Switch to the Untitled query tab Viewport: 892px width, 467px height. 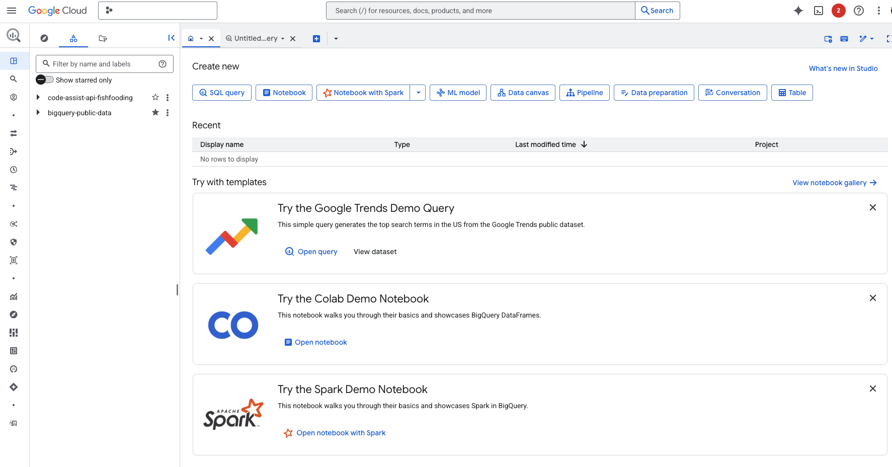pos(255,38)
